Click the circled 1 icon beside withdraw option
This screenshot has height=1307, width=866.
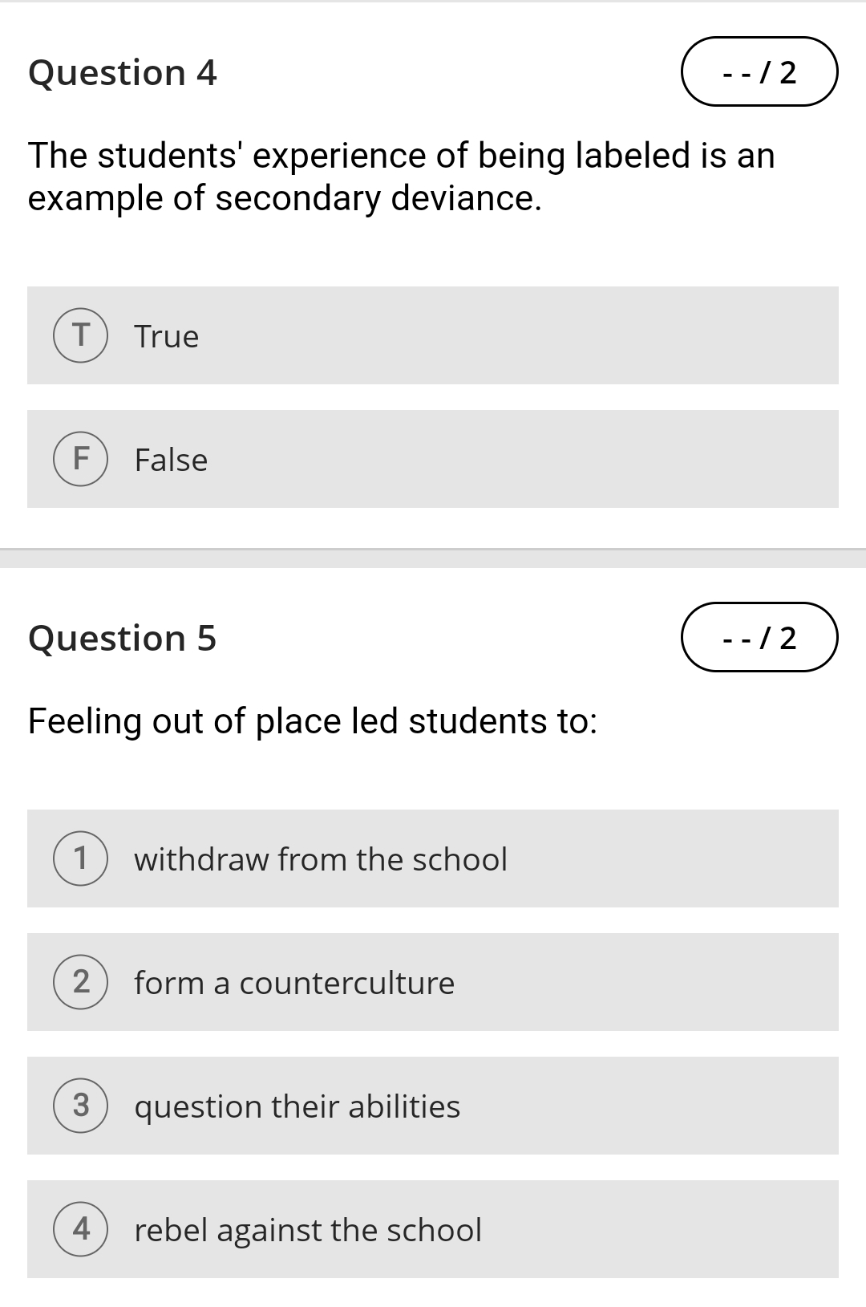point(79,858)
